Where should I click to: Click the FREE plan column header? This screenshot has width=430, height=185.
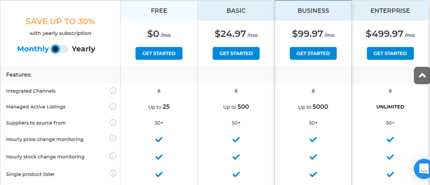(159, 11)
